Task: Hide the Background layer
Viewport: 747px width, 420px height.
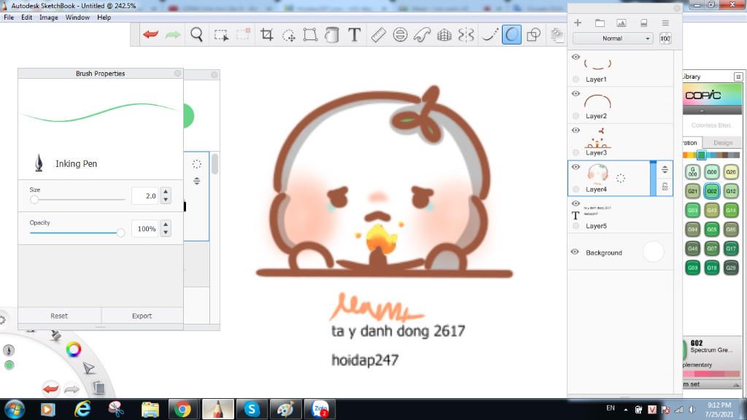Action: point(576,252)
